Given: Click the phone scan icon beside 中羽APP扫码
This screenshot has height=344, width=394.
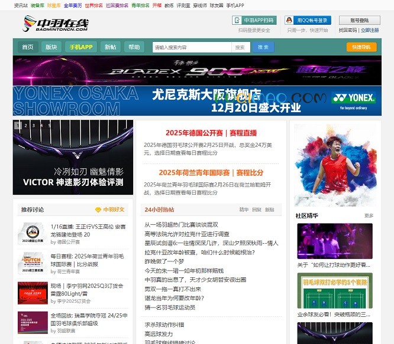Looking at the screenshot, I should point(237,20).
